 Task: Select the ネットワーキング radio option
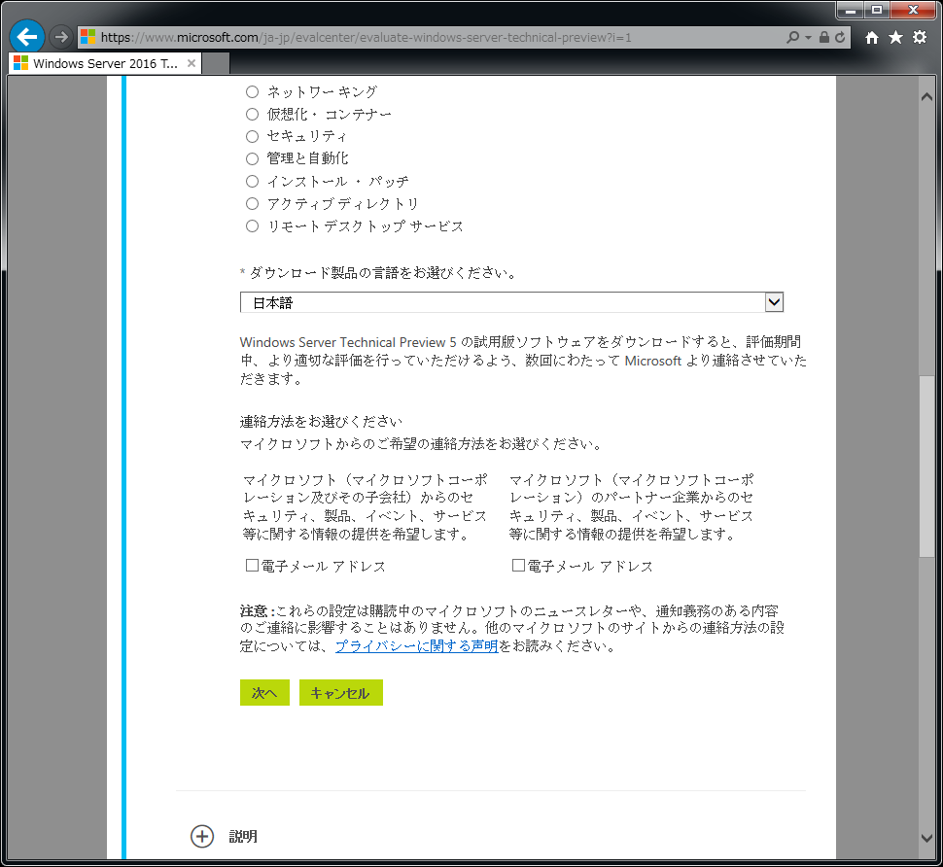252,91
